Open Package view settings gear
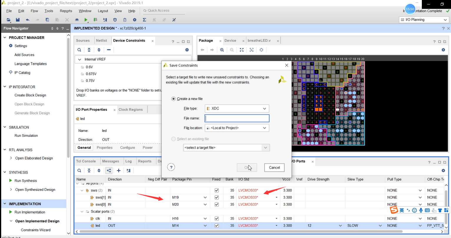The image size is (451, 238). point(443,50)
